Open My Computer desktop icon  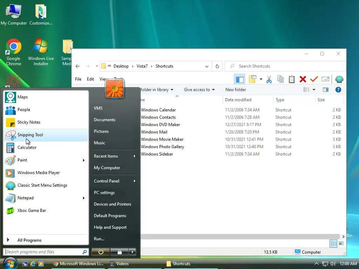(14, 14)
